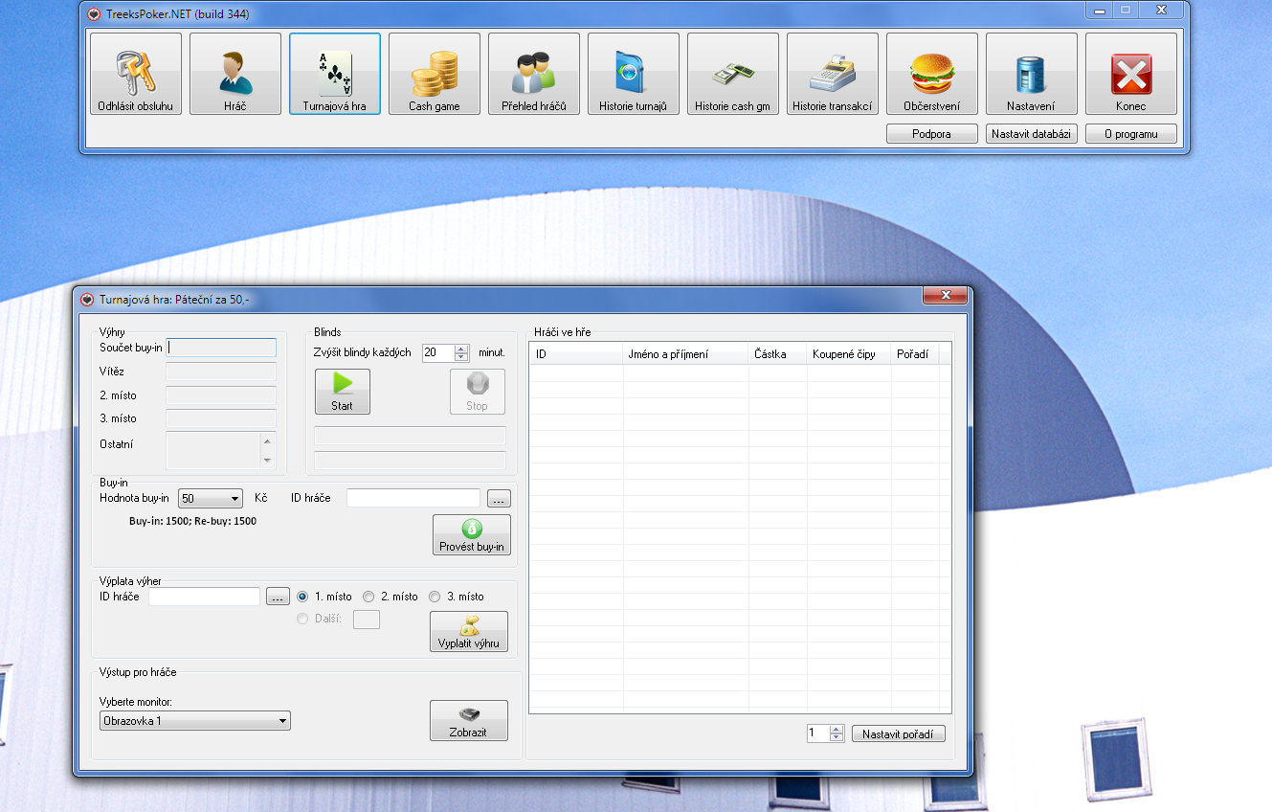Click the Zobrazit button
1272x812 pixels.
coord(469,721)
